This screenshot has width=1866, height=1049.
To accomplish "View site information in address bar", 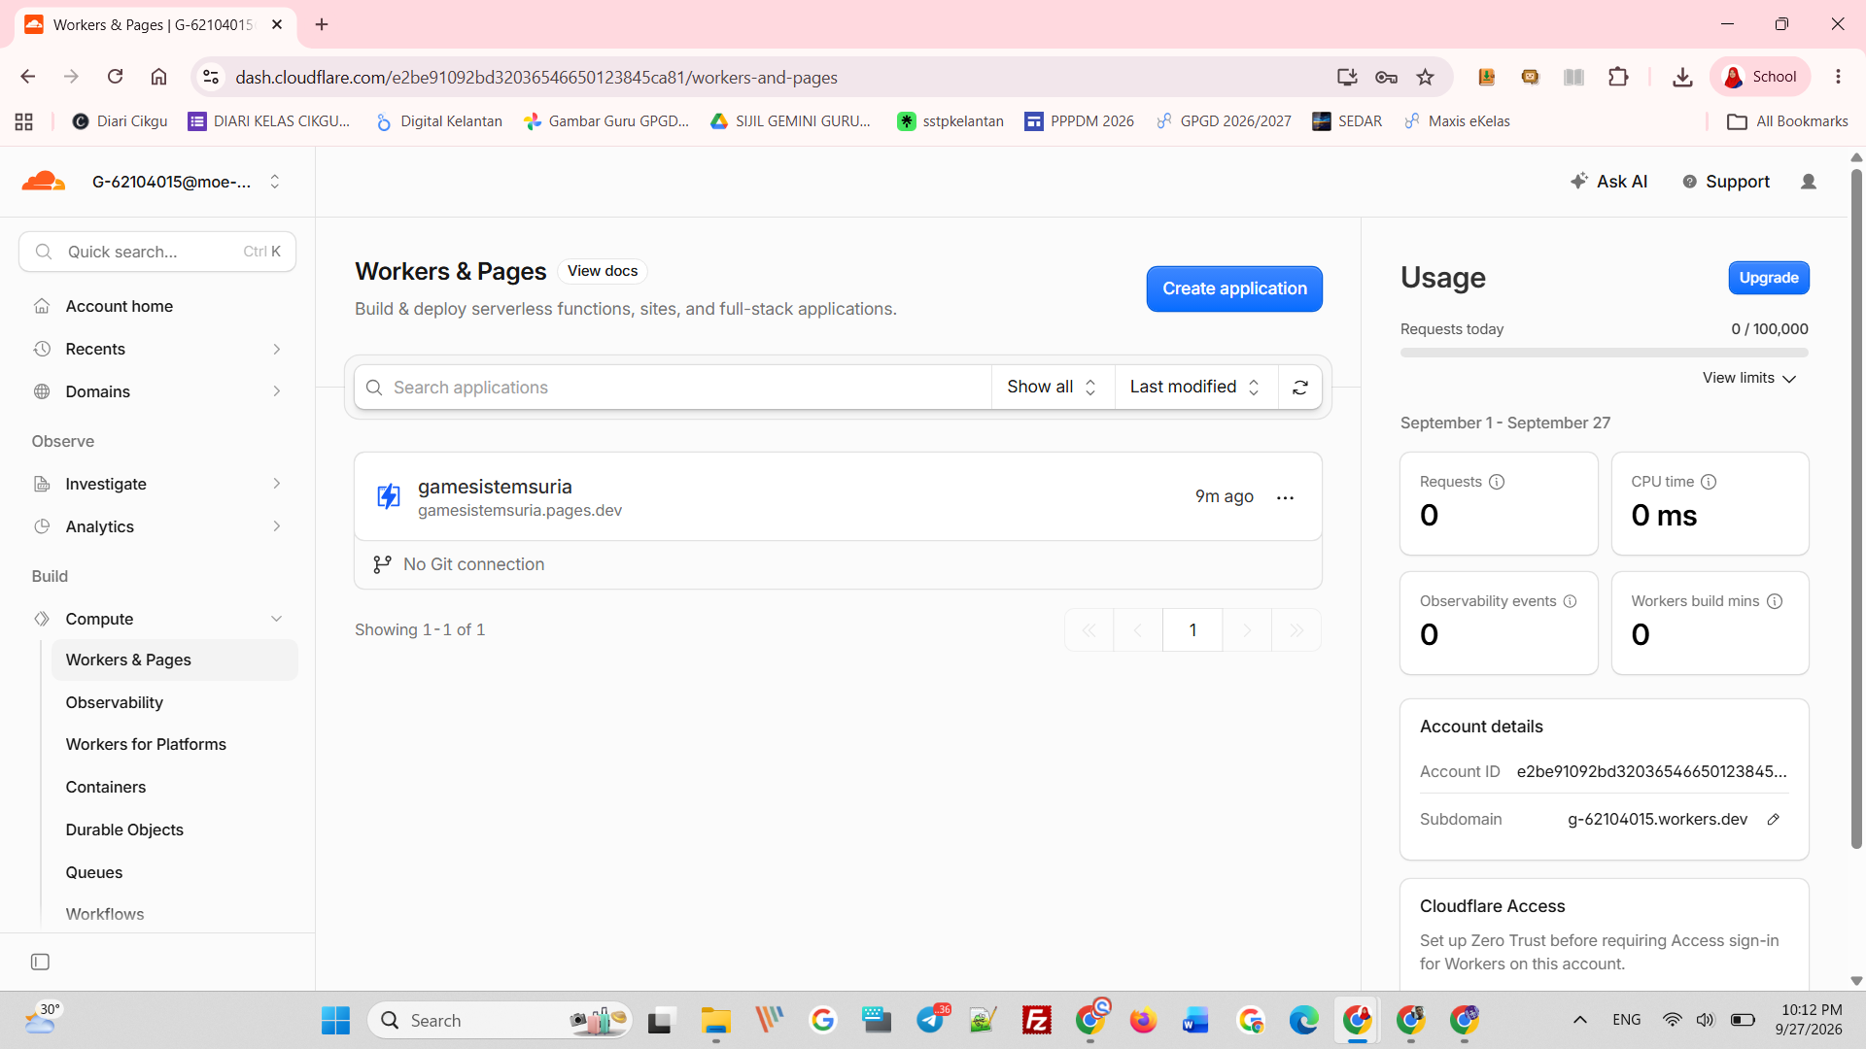I will pos(210,77).
